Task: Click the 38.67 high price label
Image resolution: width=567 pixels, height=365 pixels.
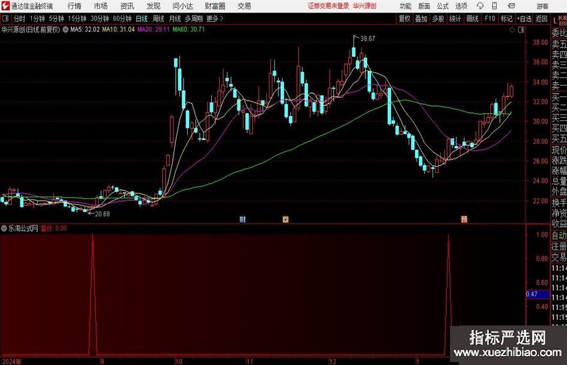Action: pos(367,38)
